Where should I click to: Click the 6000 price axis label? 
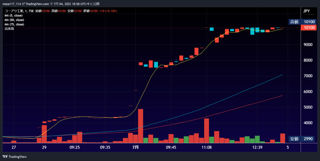pos(308,92)
